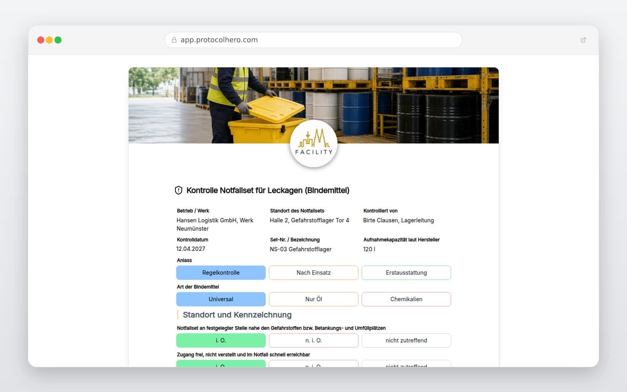Choose Nur Öl Bindemittel type
The height and width of the screenshot is (392, 627).
click(313, 299)
